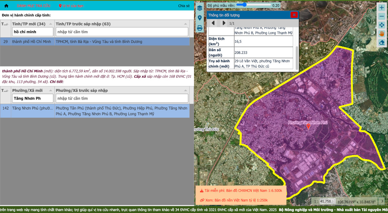The height and width of the screenshot is (213, 388).
Task: Click the Chia sẻ share link
Action: pyautogui.click(x=184, y=6)
